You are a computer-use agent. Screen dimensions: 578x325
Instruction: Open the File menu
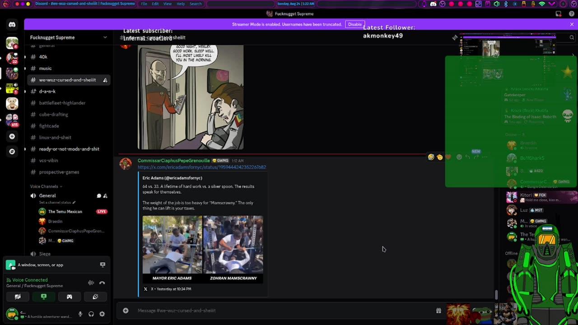pos(144,4)
